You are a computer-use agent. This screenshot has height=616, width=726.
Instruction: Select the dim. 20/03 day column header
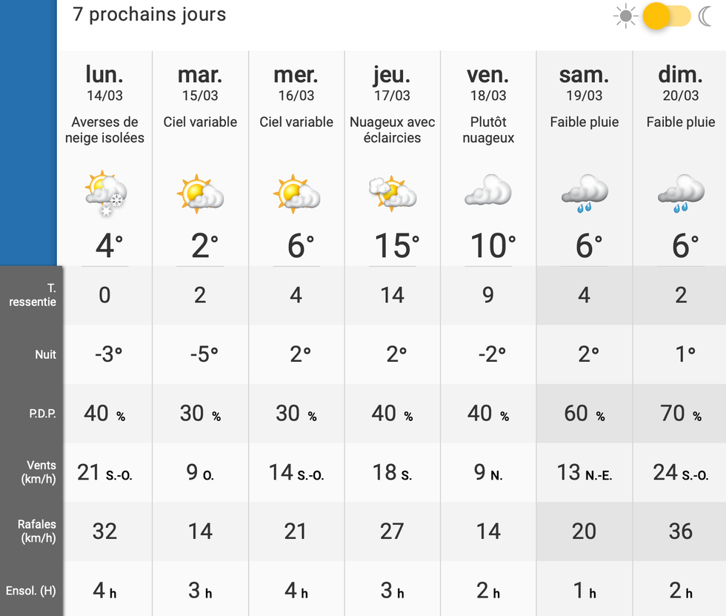[x=680, y=83]
